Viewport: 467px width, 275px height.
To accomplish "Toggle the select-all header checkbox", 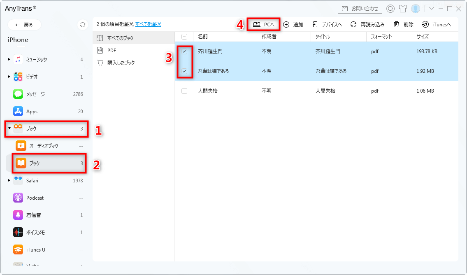I will [x=184, y=37].
